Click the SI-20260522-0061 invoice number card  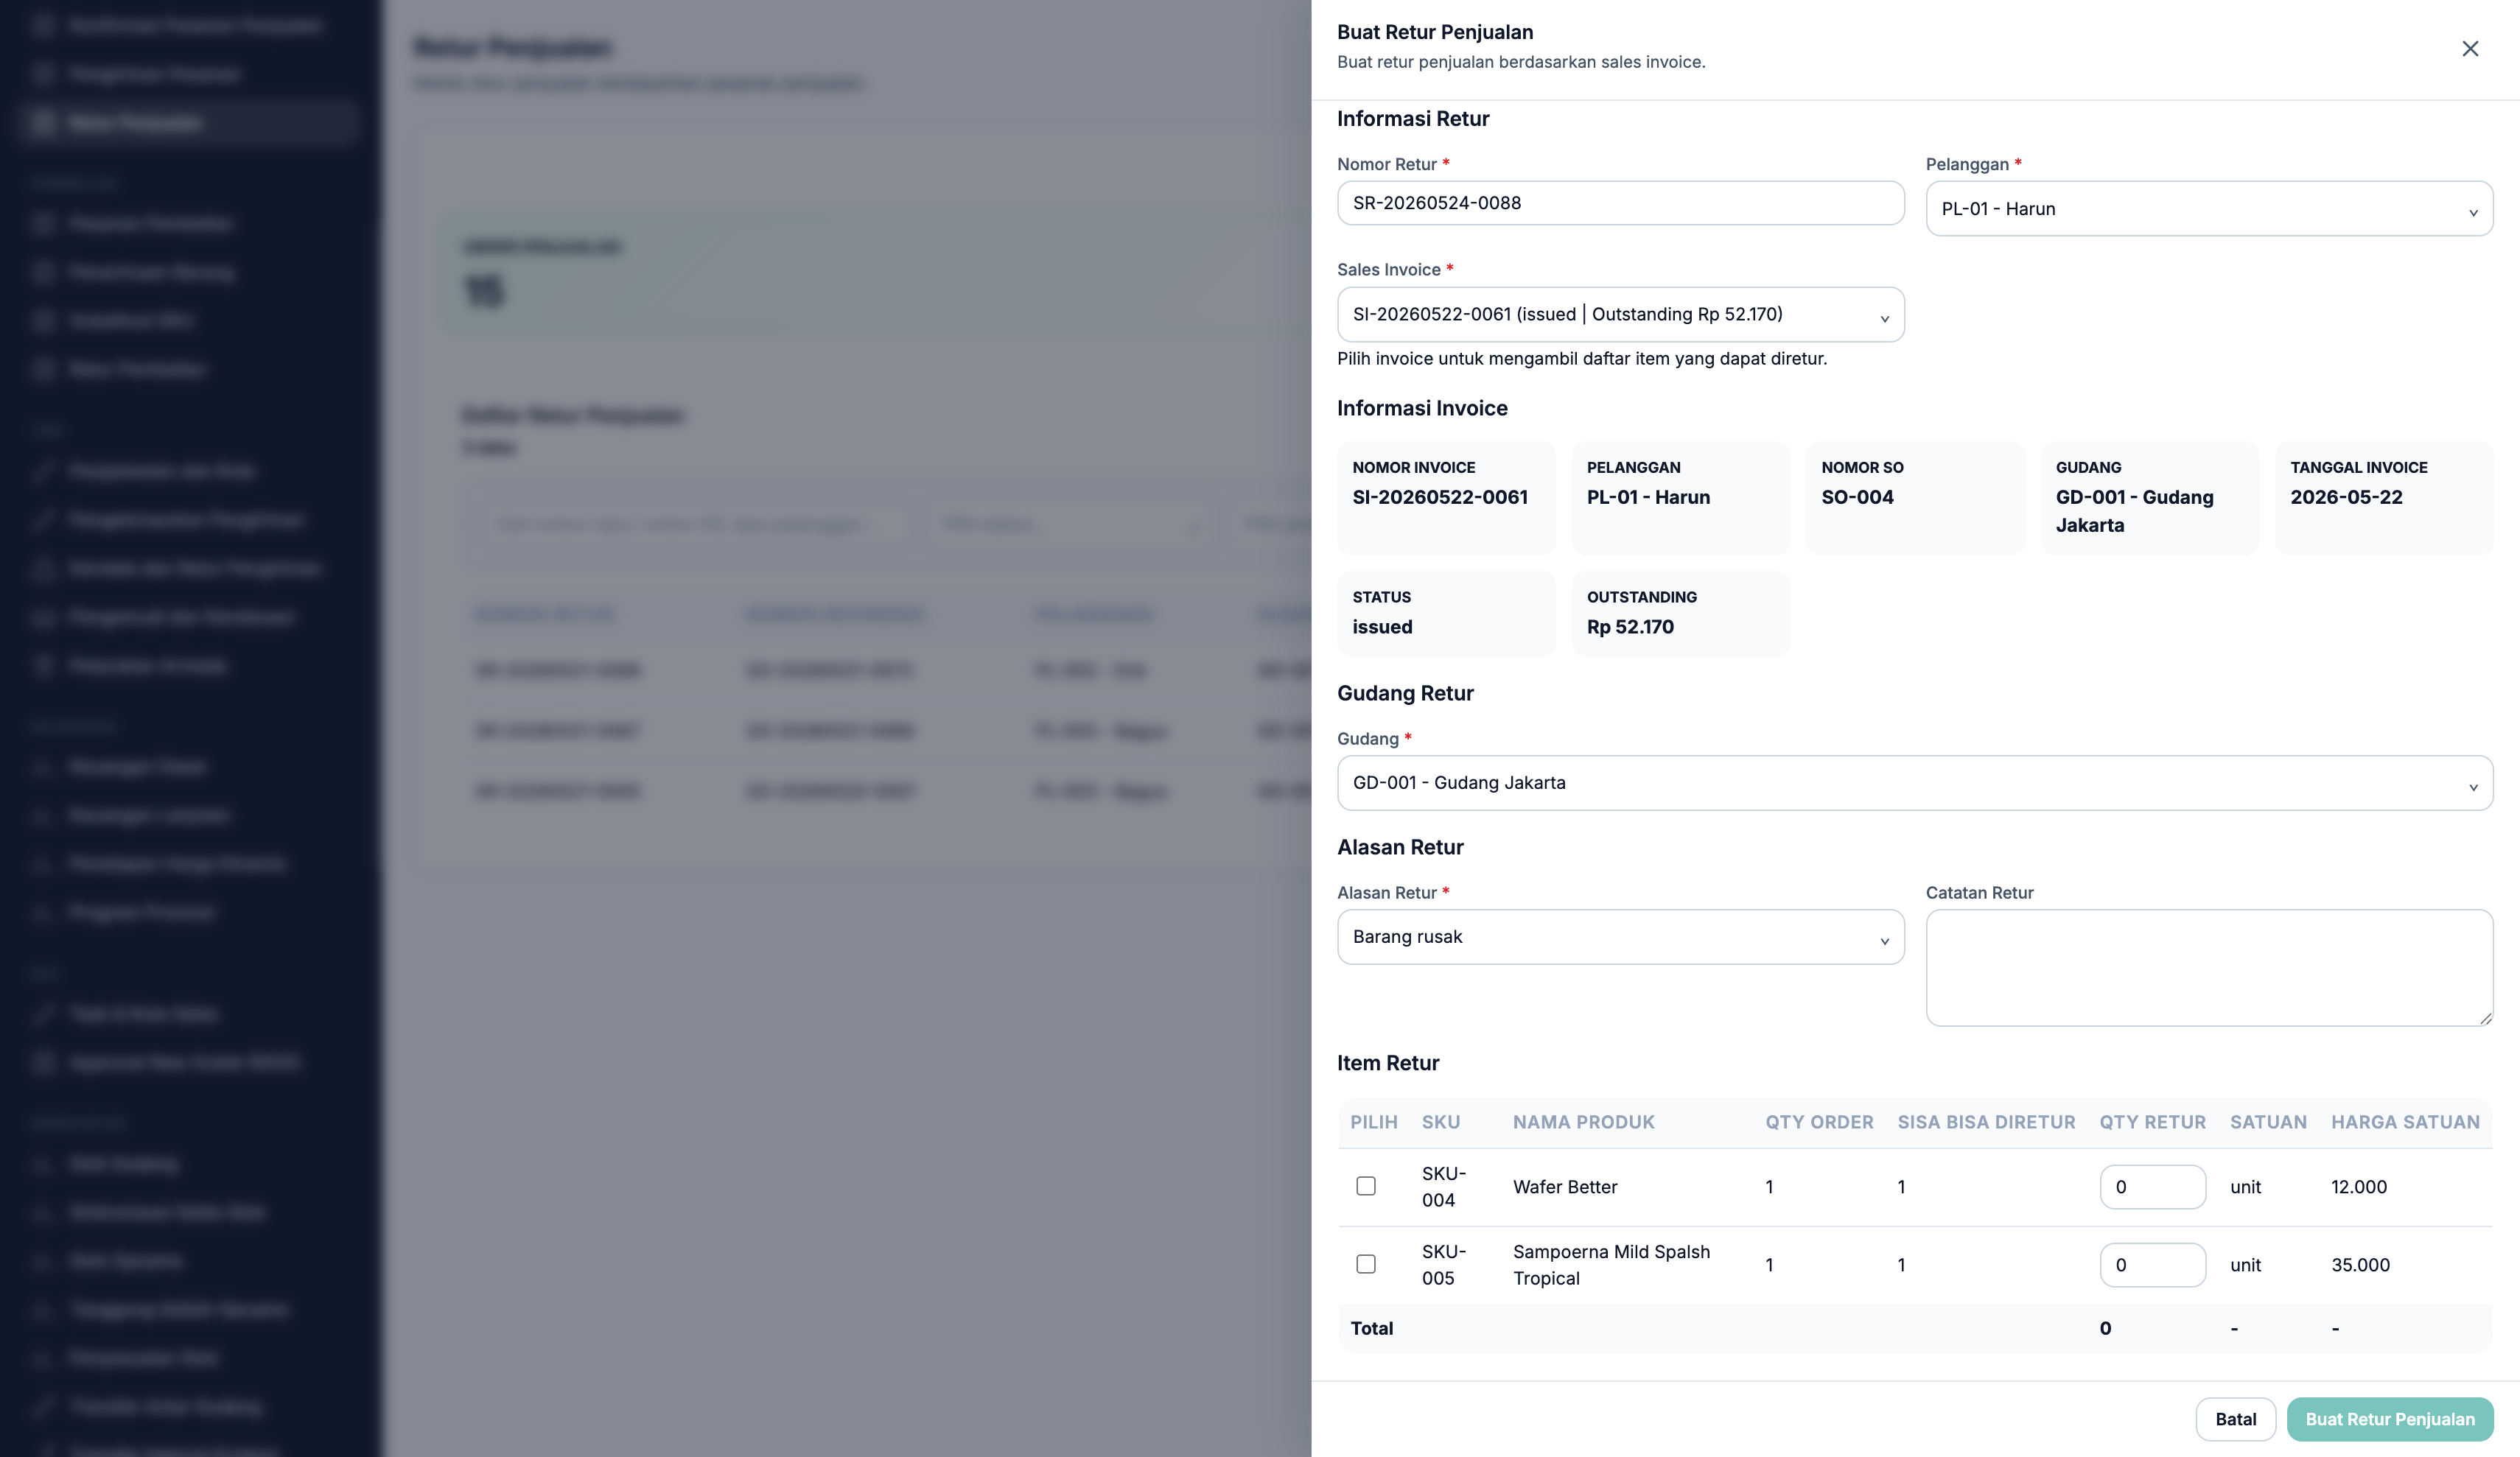(1446, 498)
